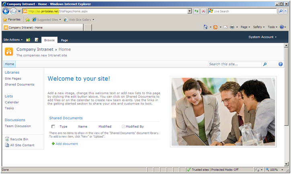This screenshot has height=174, width=291.
Task: Click the green plus Add document icon
Action: click(x=53, y=144)
